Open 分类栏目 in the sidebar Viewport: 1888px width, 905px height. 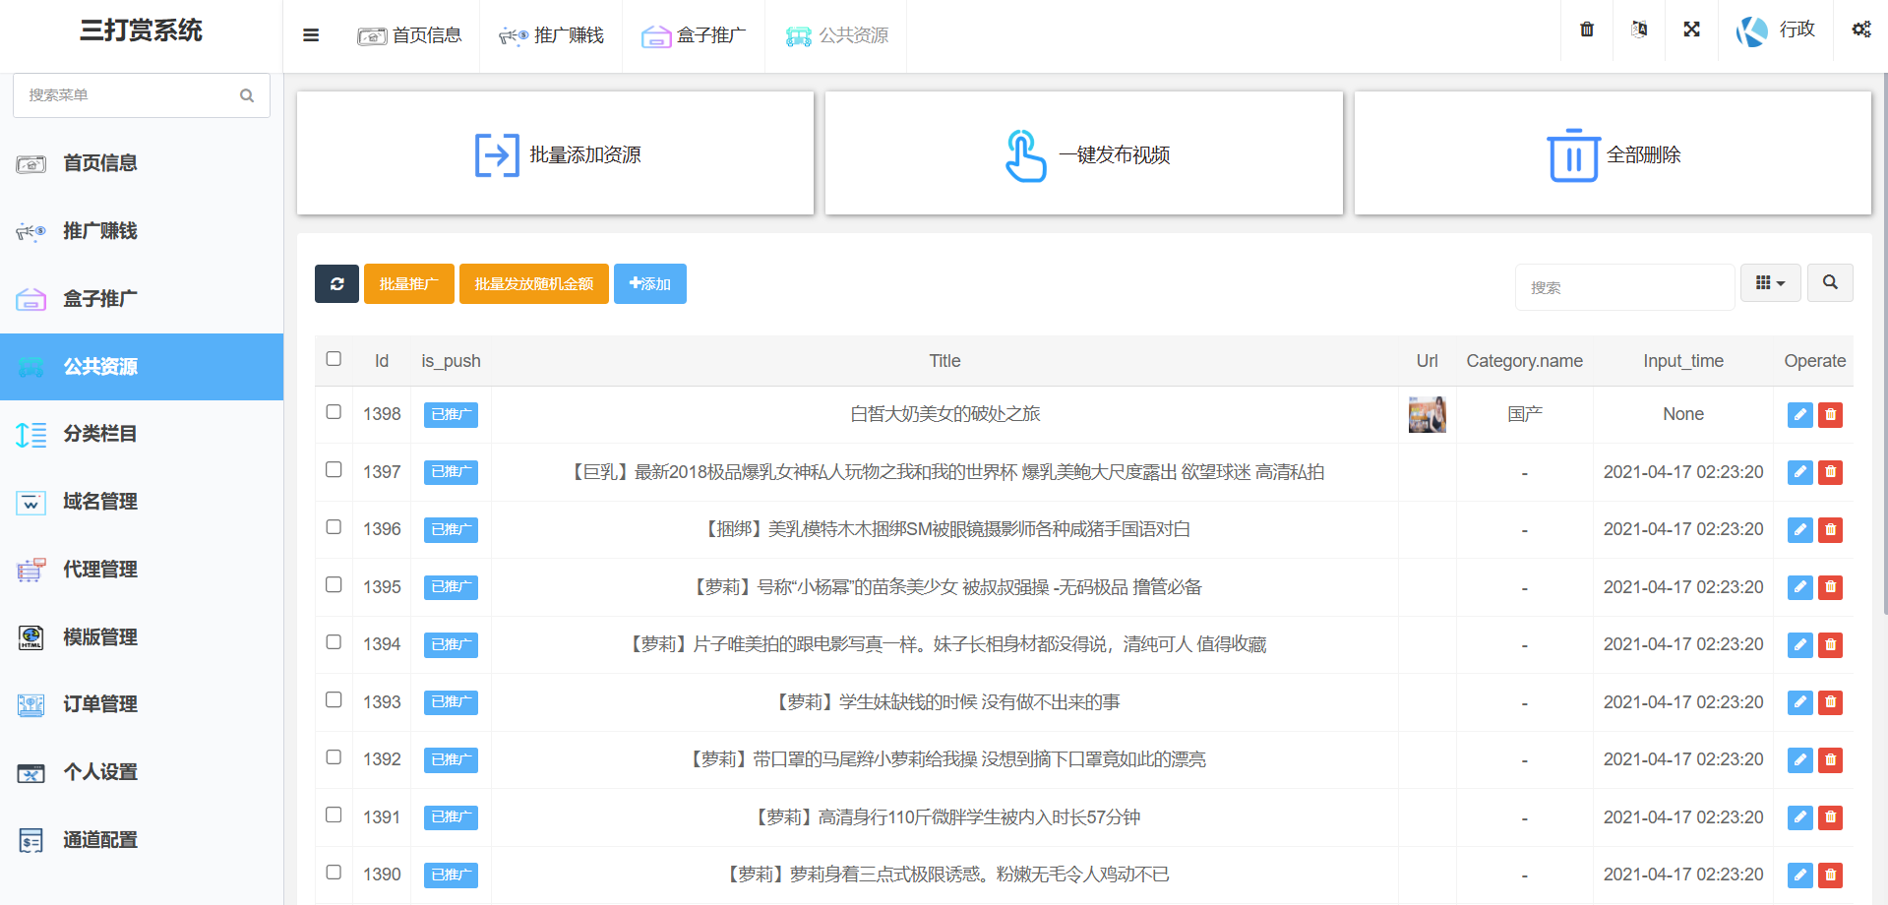click(x=99, y=434)
